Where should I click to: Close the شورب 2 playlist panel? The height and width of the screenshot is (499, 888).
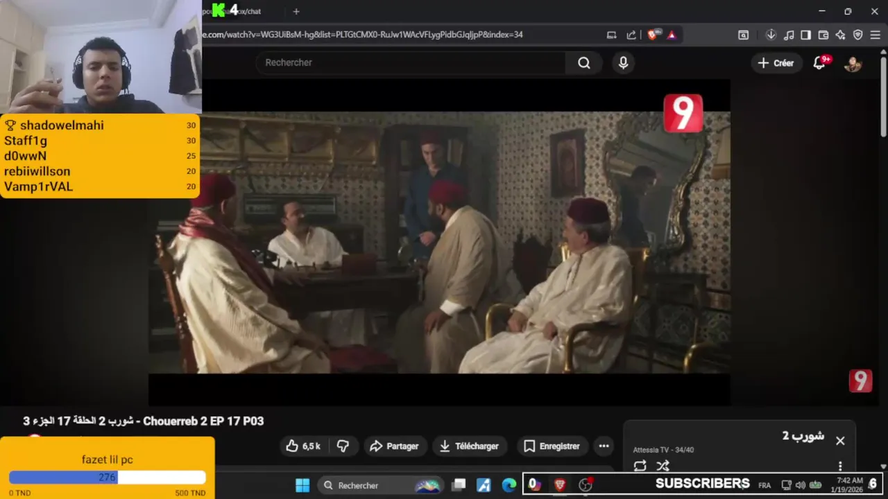[840, 441]
